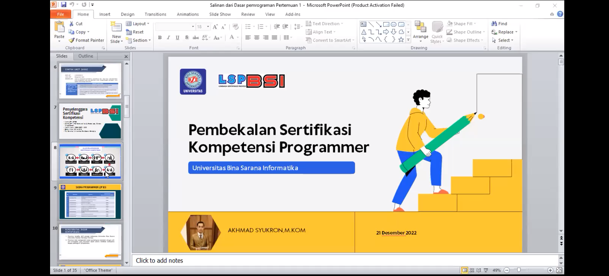
Task: Click the Find binoculars button
Action: coord(499,24)
